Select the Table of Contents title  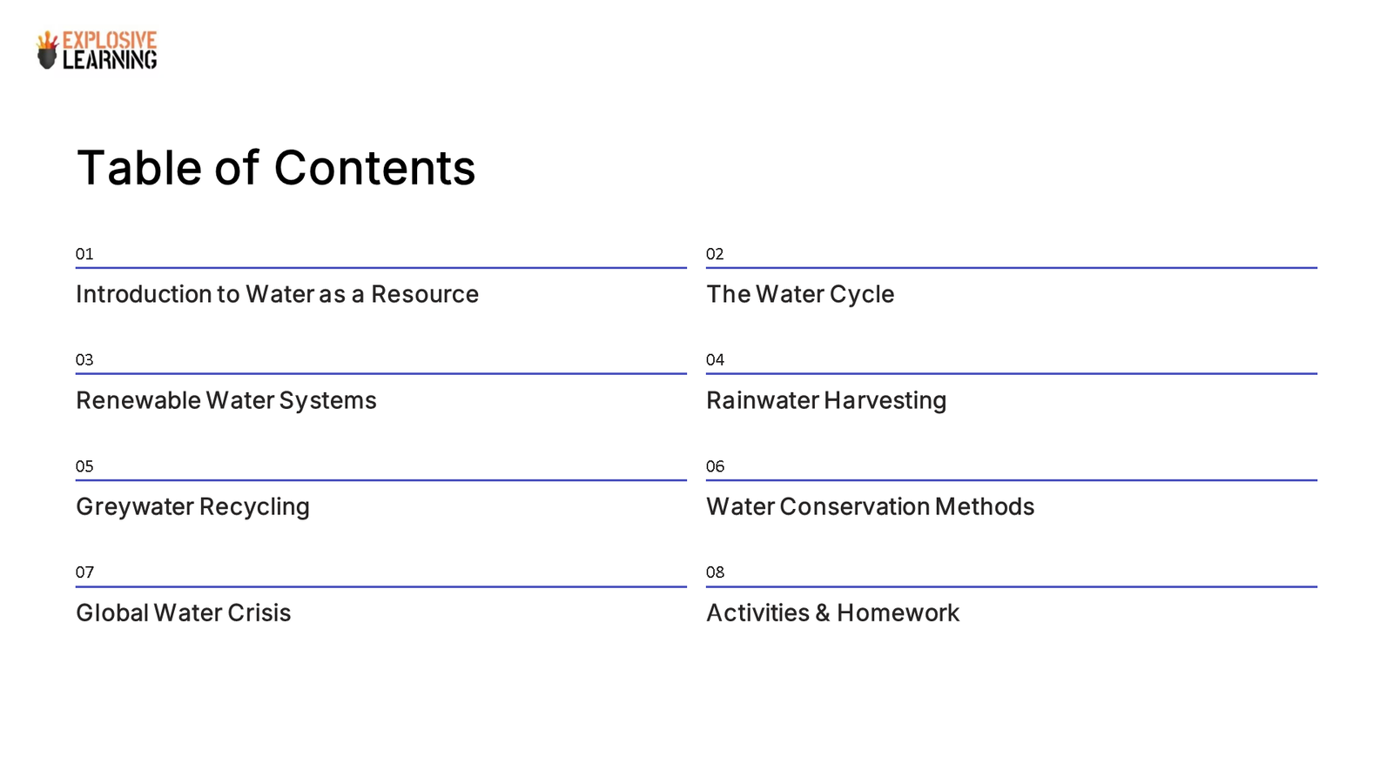coord(276,168)
